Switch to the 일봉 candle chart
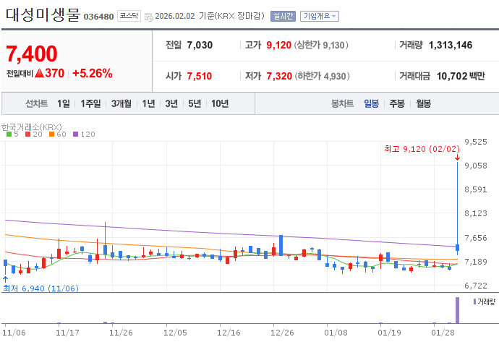The height and width of the screenshot is (342, 499). [x=372, y=103]
